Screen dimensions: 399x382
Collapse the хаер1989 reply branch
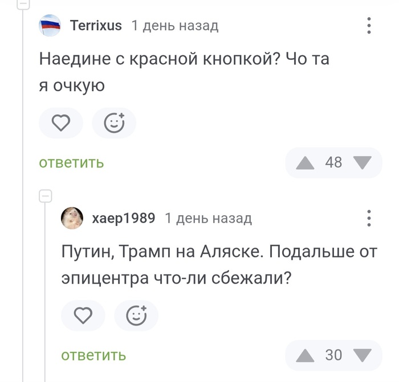45,196
